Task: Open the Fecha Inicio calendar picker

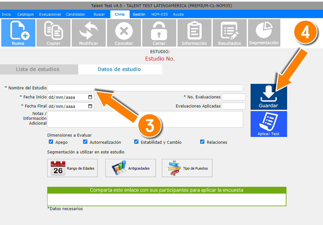Action: pyautogui.click(x=90, y=97)
